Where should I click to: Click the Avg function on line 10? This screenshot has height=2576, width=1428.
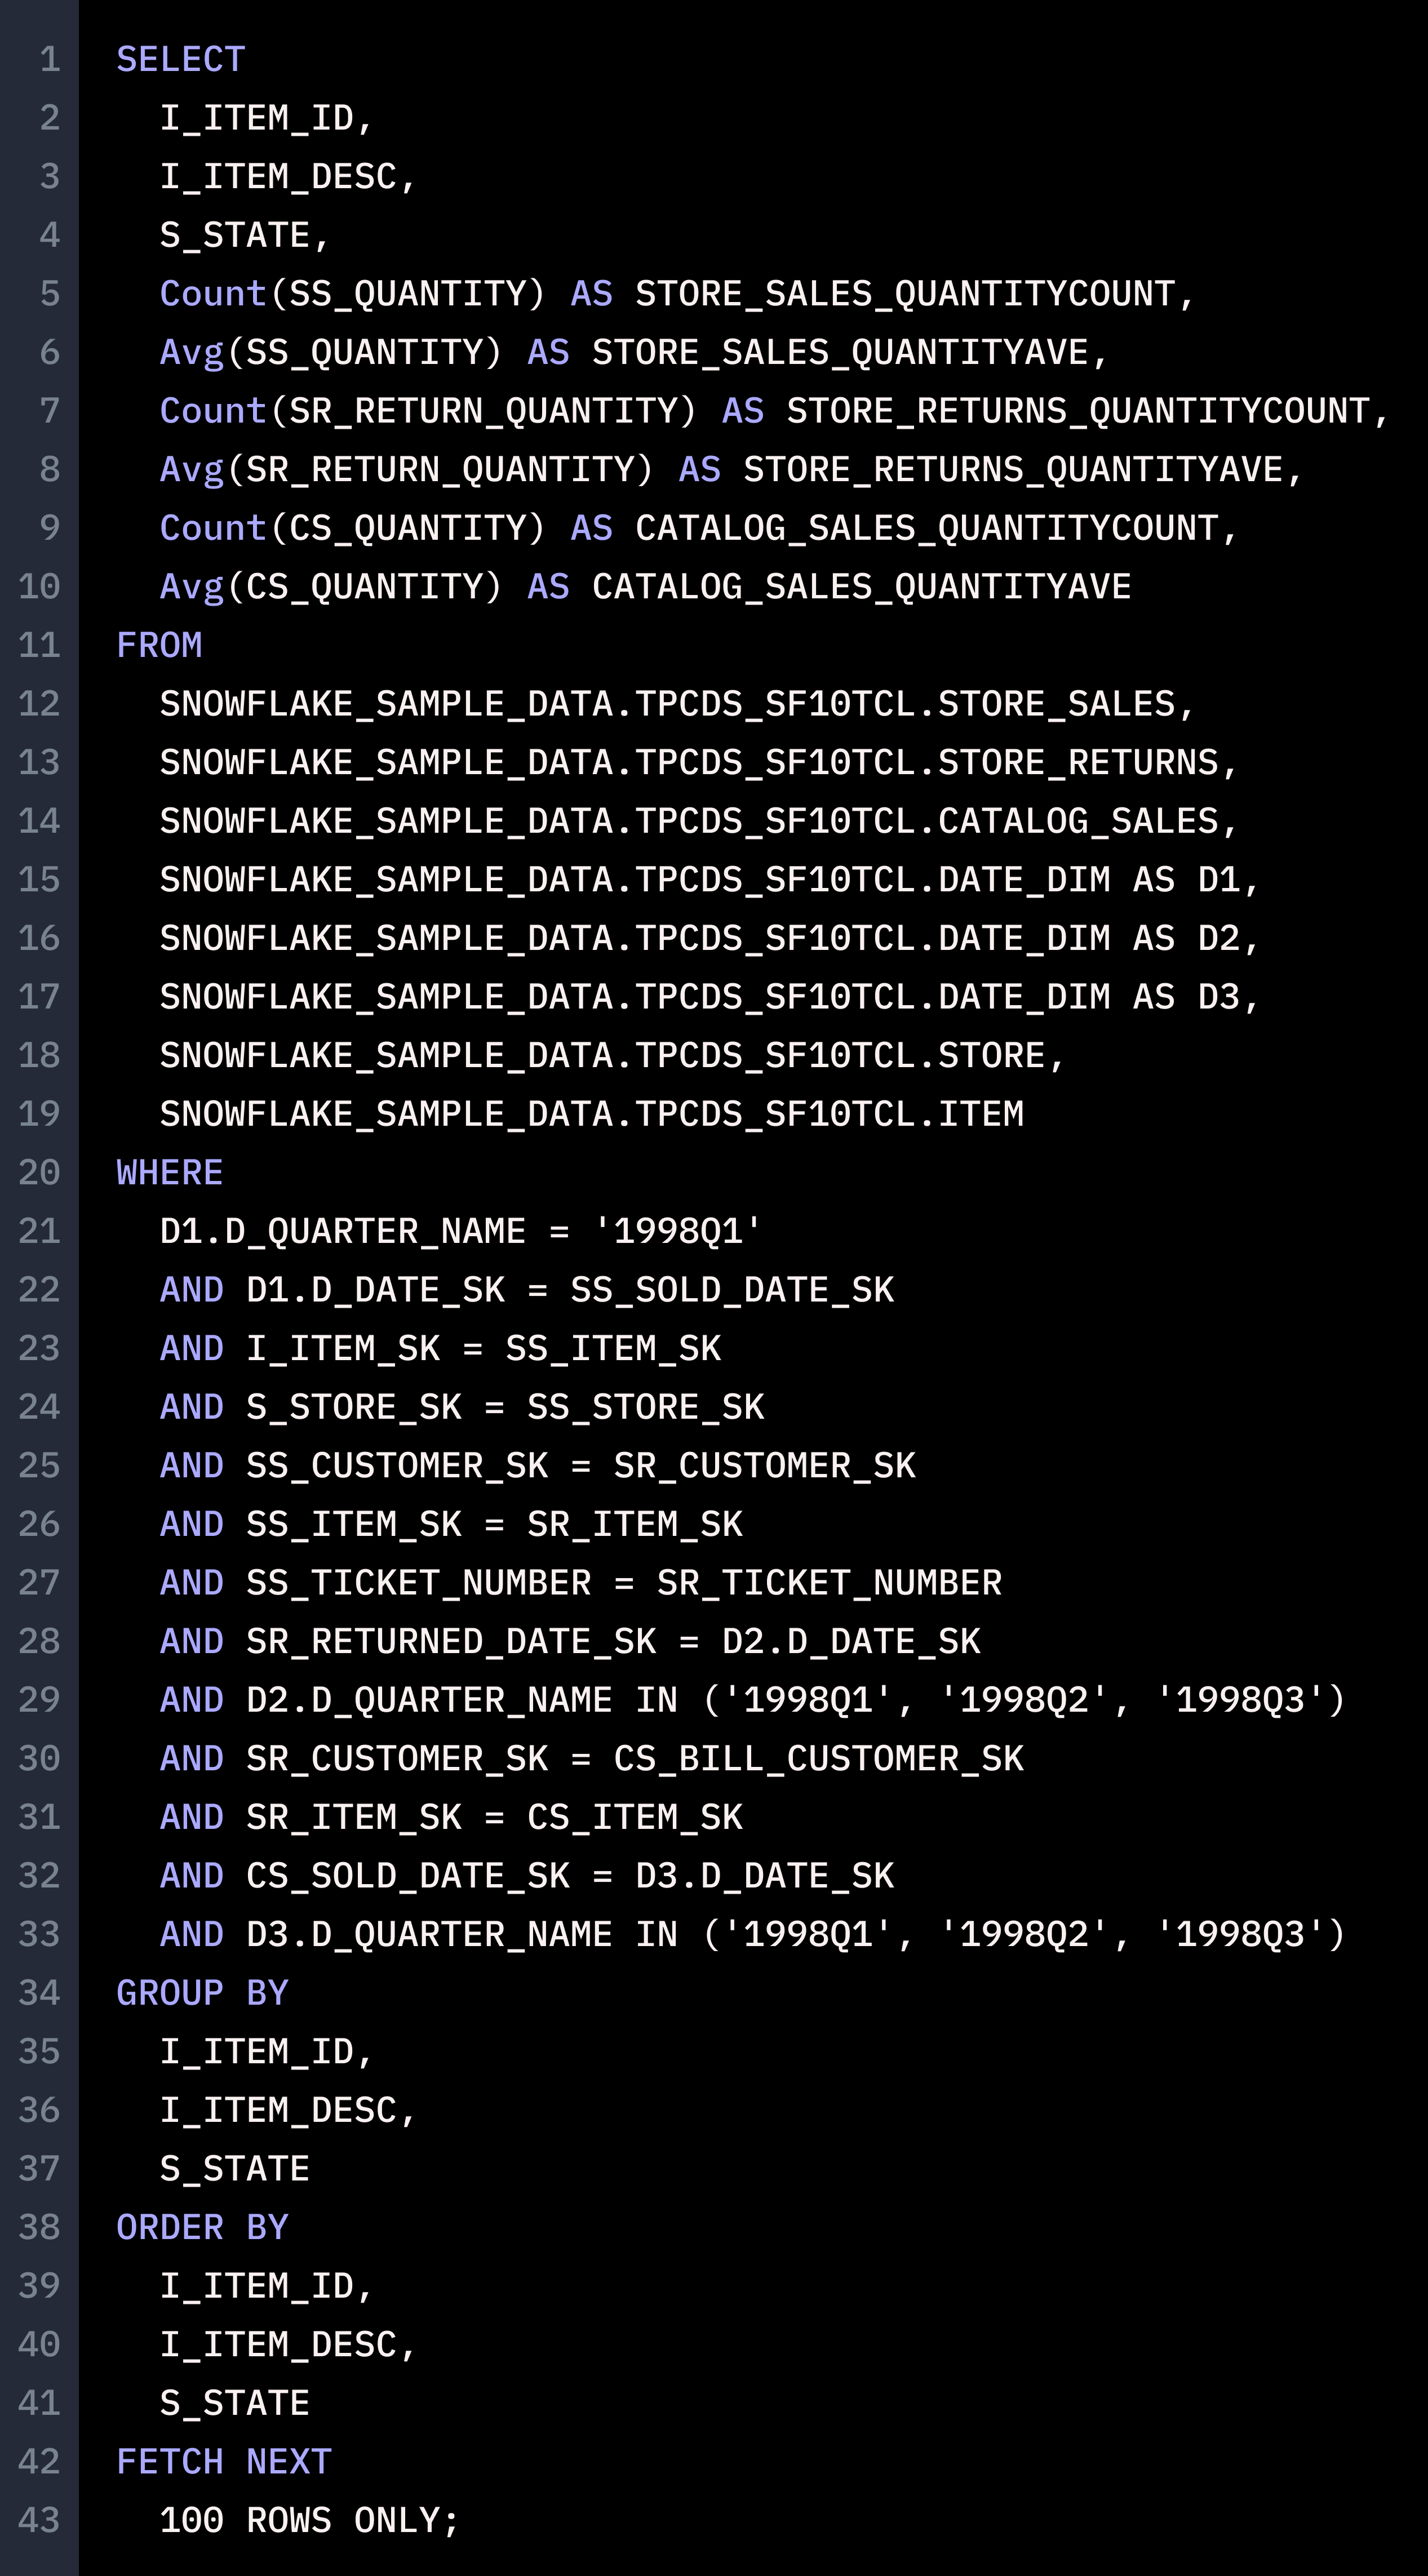pos(191,587)
